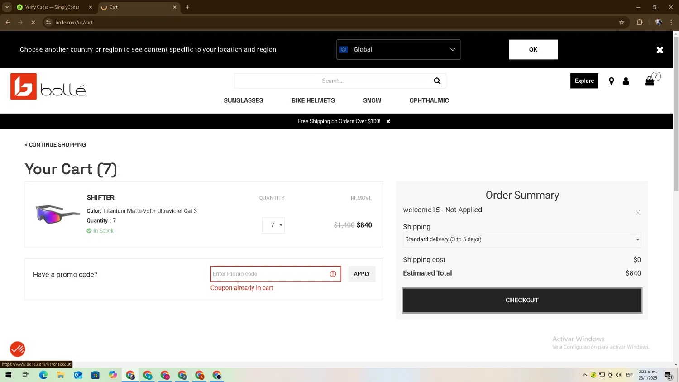Image resolution: width=679 pixels, height=382 pixels.
Task: Click the page vertical scrollbar
Action: tap(676, 113)
